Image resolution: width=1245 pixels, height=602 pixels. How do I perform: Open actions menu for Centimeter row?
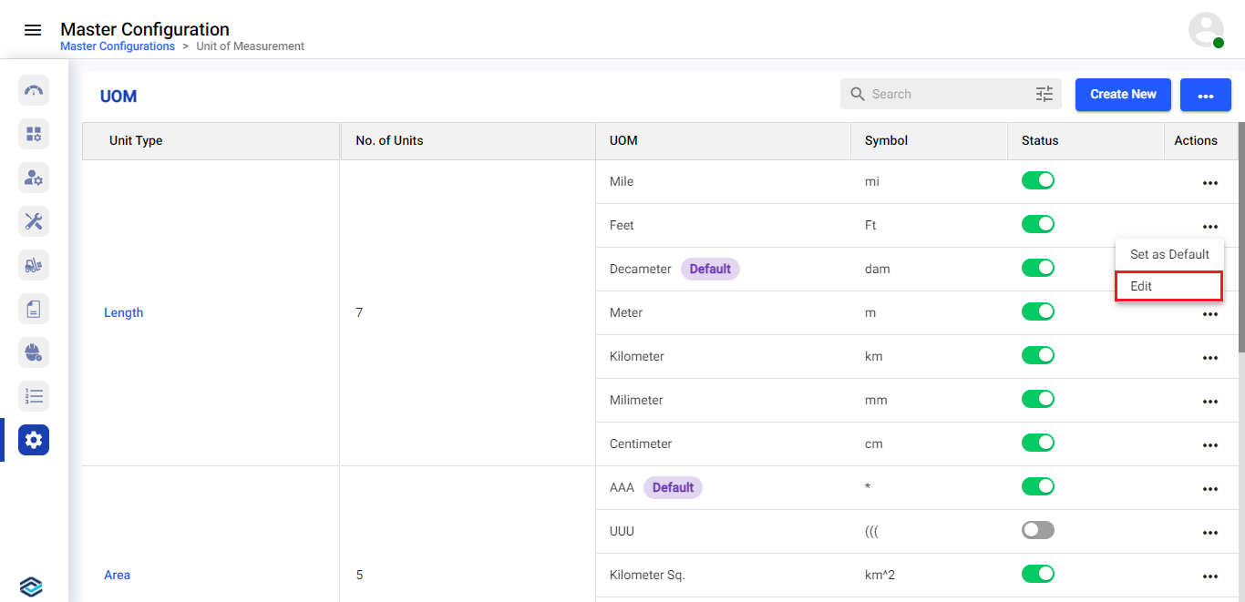pos(1209,445)
